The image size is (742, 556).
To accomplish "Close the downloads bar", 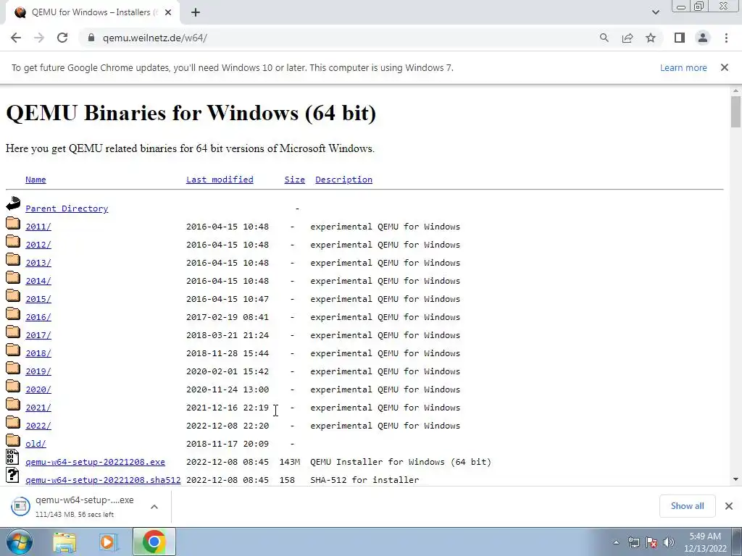I will tap(729, 506).
